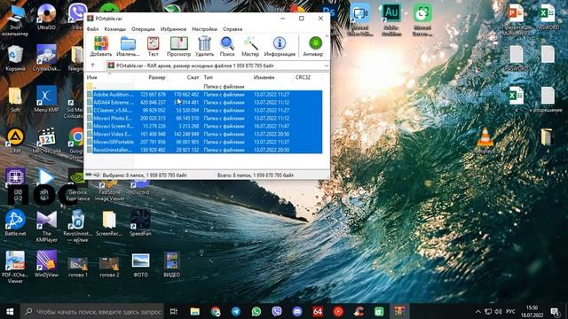Go up one level with arrow button
The image size is (568, 319).
click(92, 66)
